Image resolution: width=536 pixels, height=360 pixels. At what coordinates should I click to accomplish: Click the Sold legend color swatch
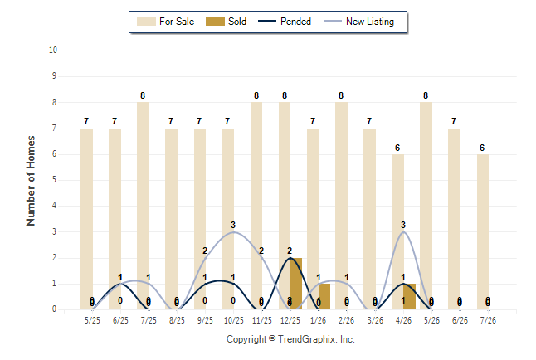215,22
